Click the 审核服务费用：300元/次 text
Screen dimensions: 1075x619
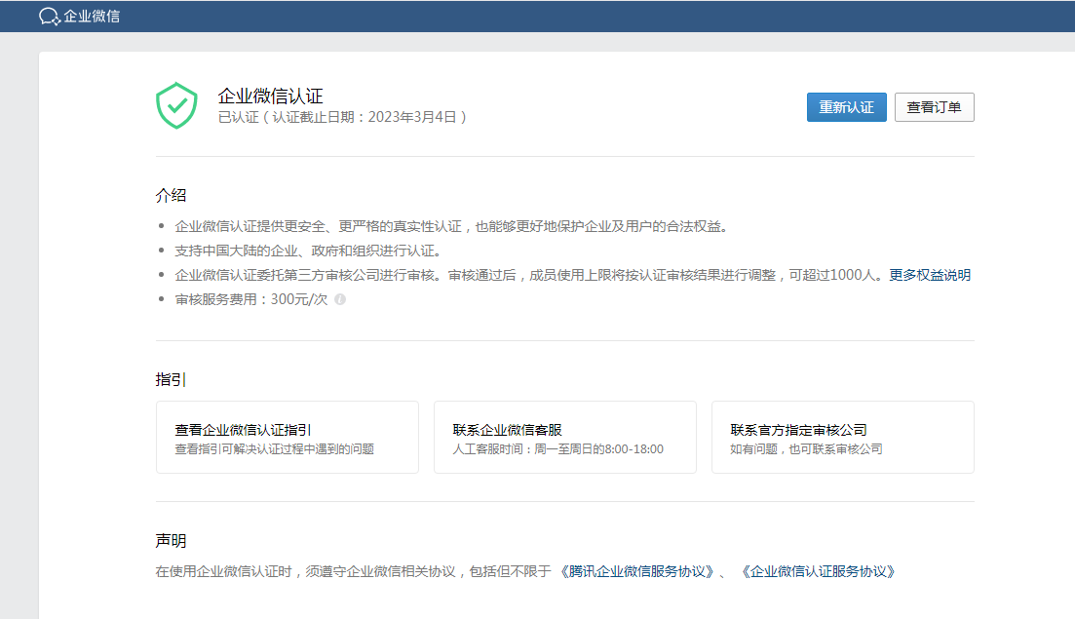click(x=250, y=299)
